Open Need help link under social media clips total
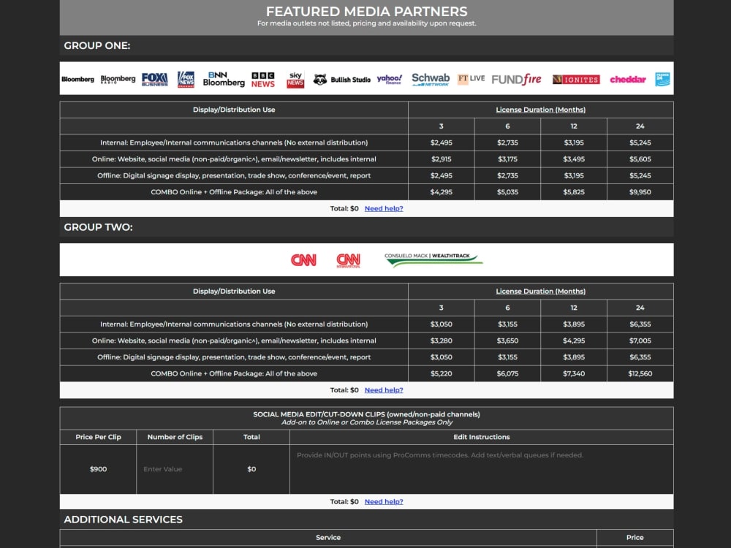Image resolution: width=731 pixels, height=548 pixels. pos(384,502)
